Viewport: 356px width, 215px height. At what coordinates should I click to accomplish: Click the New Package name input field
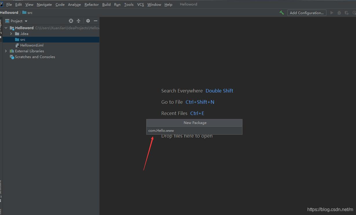[x=194, y=130]
